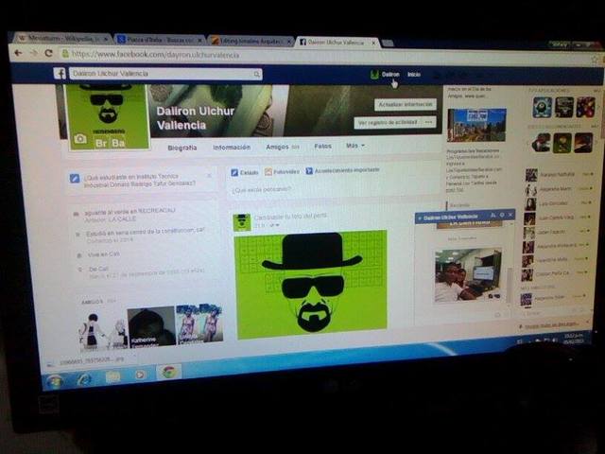Click the green padlock in the address bar

(65, 54)
